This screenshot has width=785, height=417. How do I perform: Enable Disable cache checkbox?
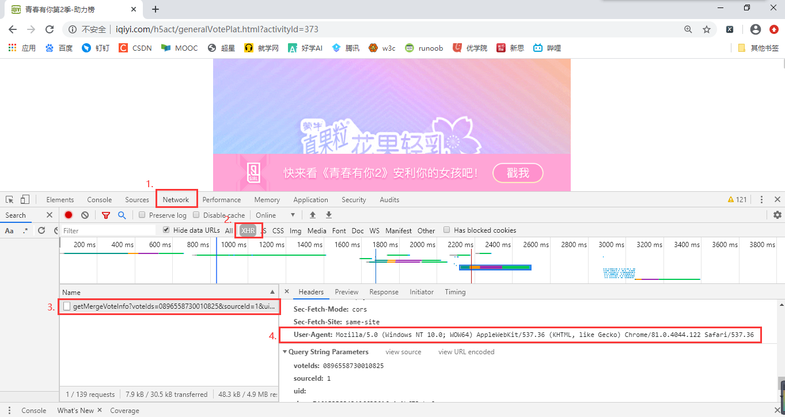click(196, 215)
